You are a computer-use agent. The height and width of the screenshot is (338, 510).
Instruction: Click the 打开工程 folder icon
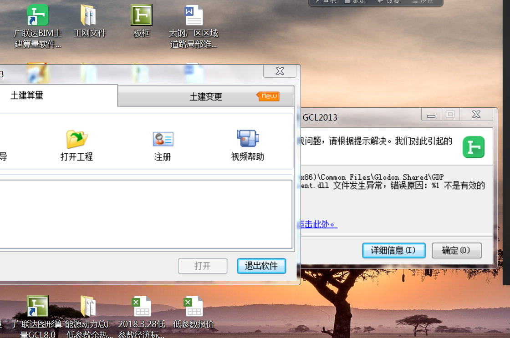(77, 139)
